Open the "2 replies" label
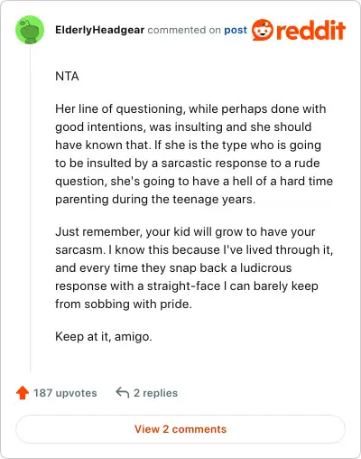361x459 pixels. [x=155, y=393]
